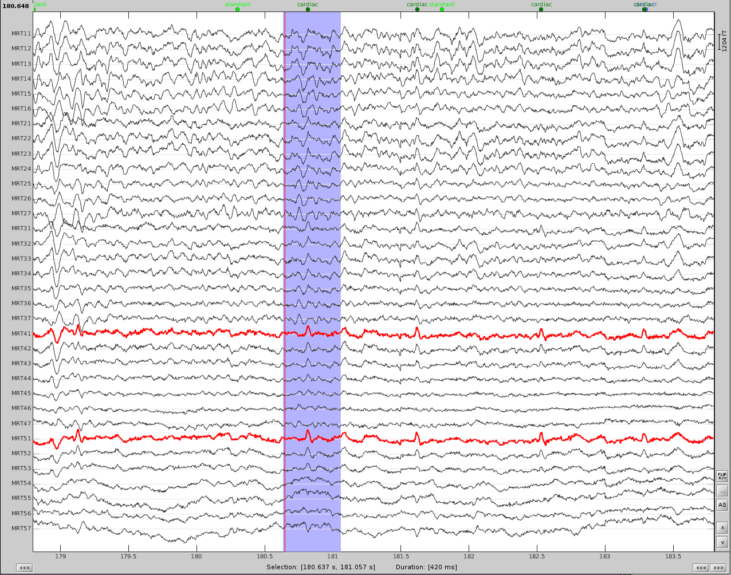This screenshot has width=731, height=575.
Task: Open the display options "..." button
Action: click(x=722, y=491)
